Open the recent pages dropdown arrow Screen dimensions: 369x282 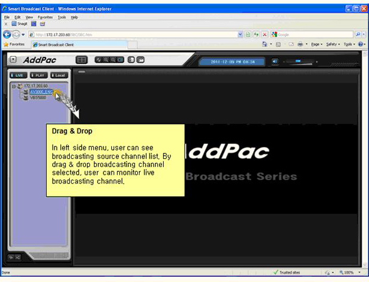[x=23, y=35]
